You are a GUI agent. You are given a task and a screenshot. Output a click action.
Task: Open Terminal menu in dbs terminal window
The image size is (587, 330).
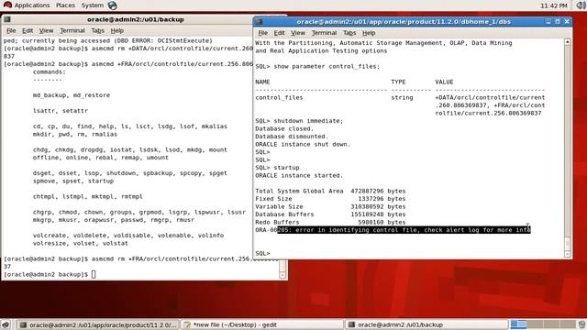tap(324, 33)
